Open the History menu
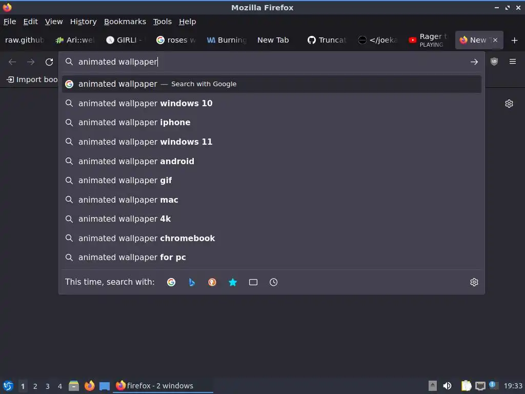The image size is (525, 394). click(84, 22)
